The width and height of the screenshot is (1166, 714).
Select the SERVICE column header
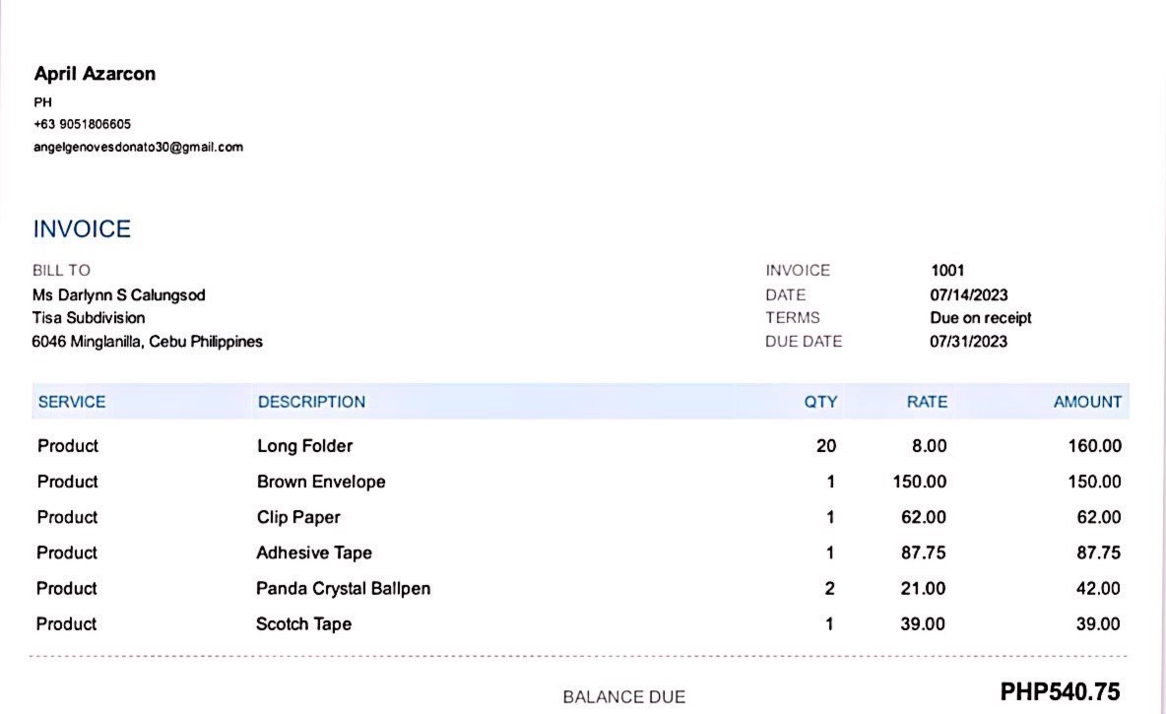pyautogui.click(x=72, y=402)
